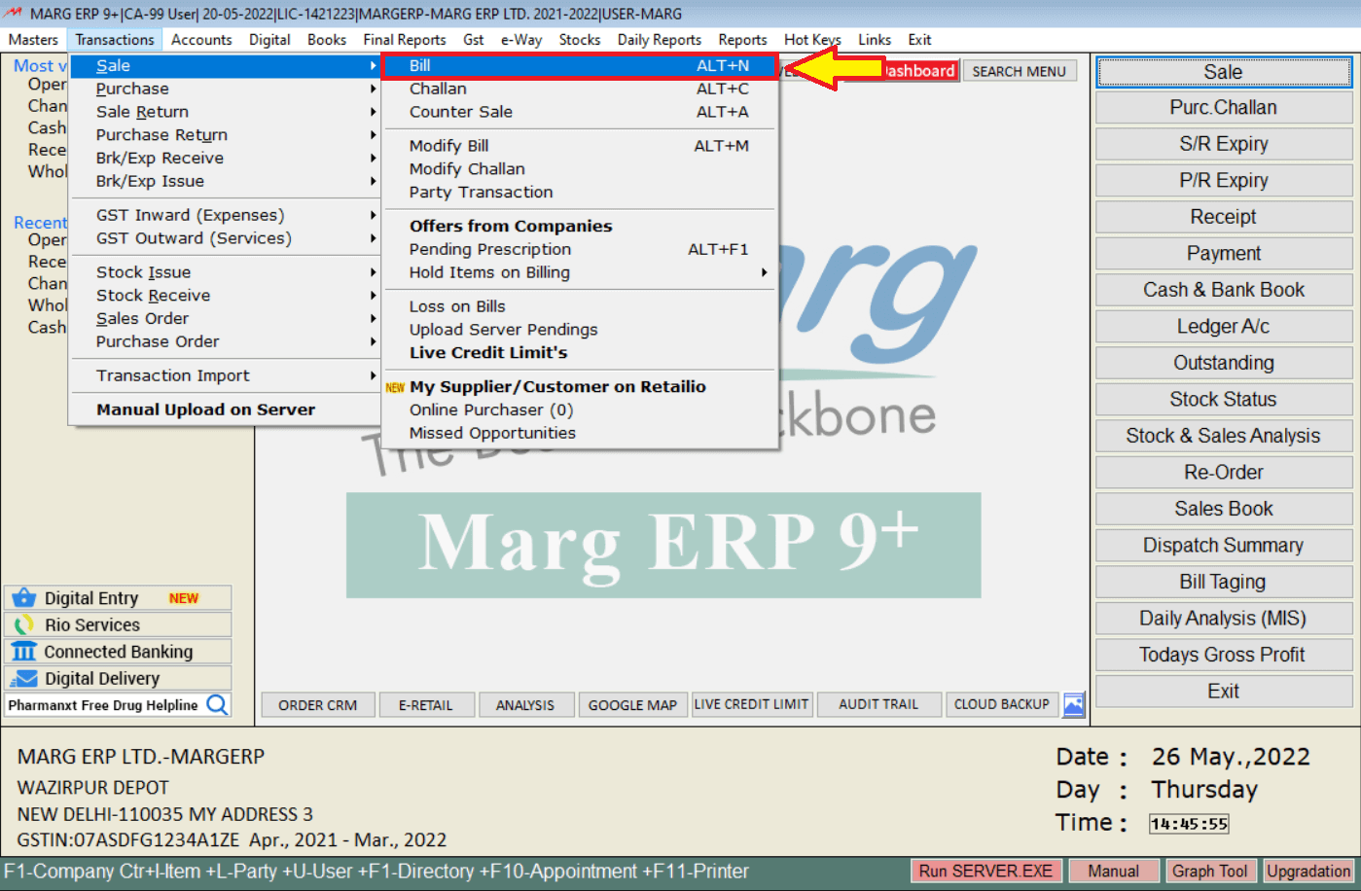Select Challan in the Sale submenu
The image size is (1361, 891).
tap(580, 89)
